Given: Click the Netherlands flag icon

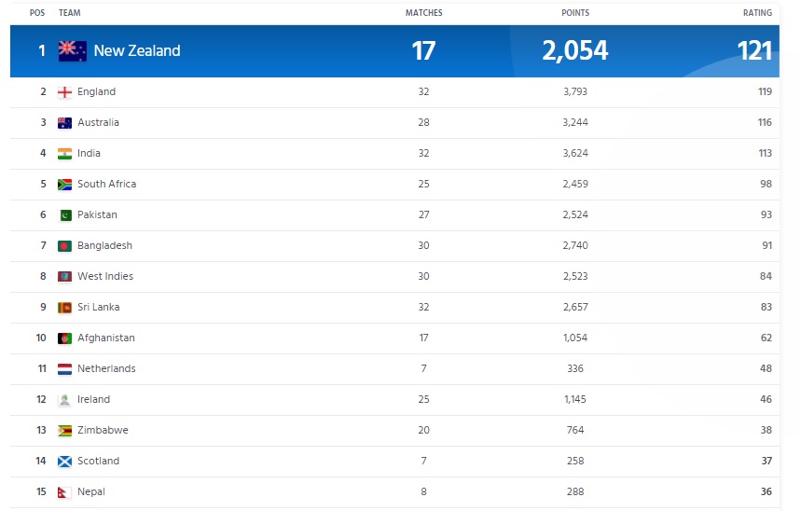Looking at the screenshot, I should (65, 369).
